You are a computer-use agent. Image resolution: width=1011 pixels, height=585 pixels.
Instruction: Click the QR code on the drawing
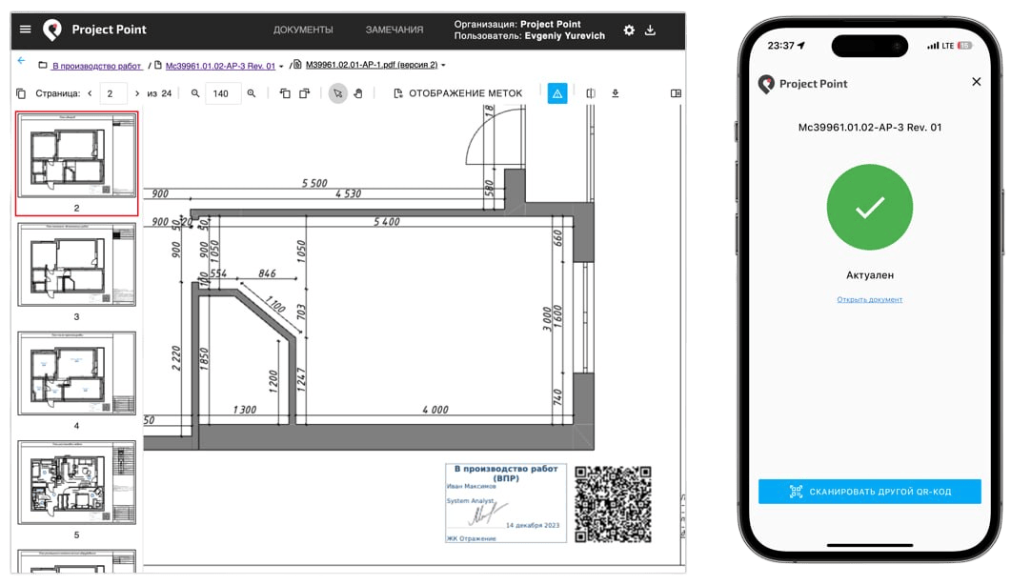[614, 504]
